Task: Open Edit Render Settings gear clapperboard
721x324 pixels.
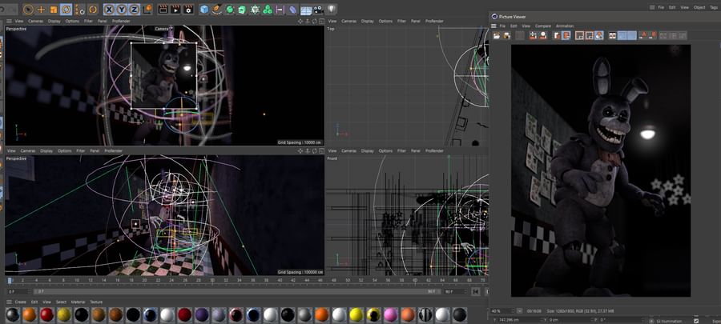Action: pyautogui.click(x=188, y=9)
